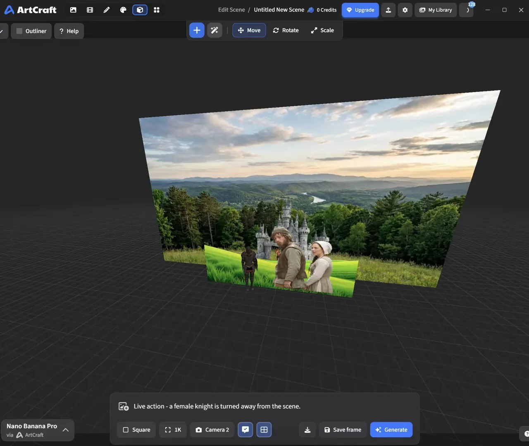Expand the Nano Banana Pro model selector
This screenshot has width=529, height=446.
(x=38, y=430)
